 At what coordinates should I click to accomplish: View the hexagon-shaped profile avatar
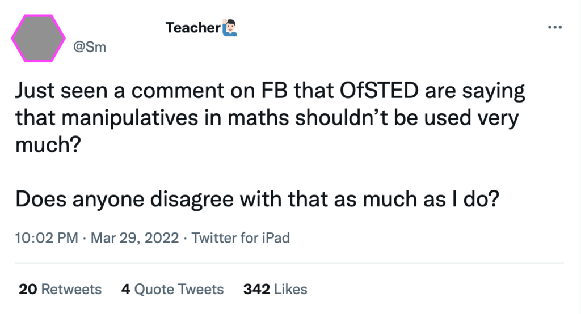[x=38, y=38]
